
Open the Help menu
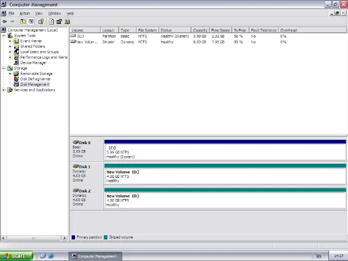70,13
